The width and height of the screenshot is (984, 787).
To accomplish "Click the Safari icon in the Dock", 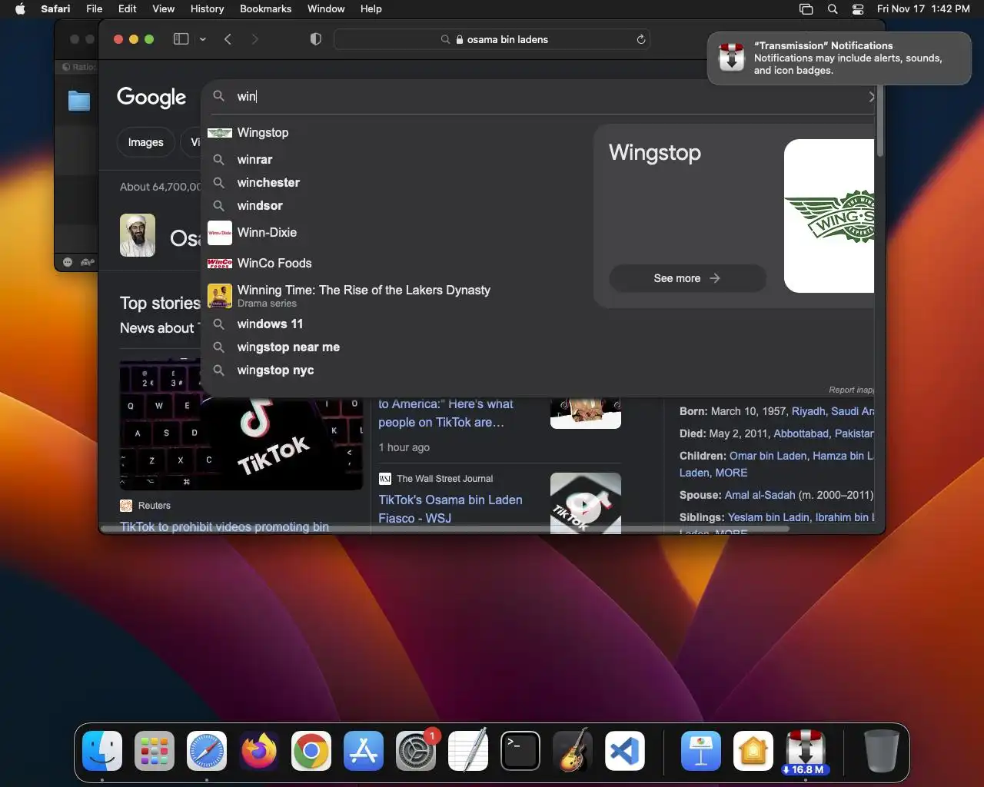I will pos(207,751).
